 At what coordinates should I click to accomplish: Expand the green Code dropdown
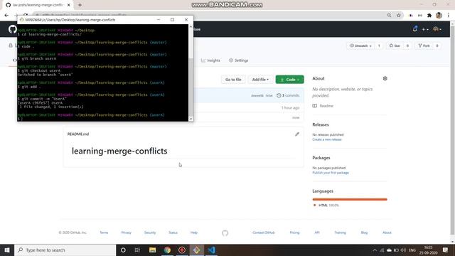pos(289,80)
